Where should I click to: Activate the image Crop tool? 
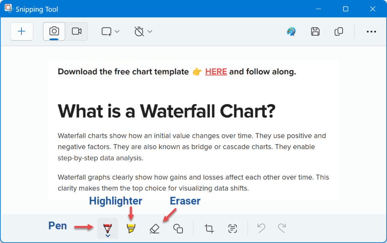click(209, 228)
